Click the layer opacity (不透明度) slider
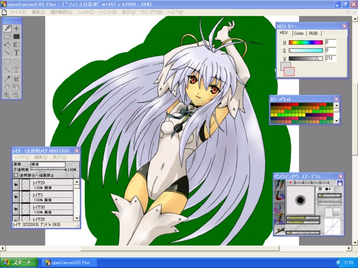Image resolution: width=358 pixels, height=268 pixels. (x=48, y=170)
